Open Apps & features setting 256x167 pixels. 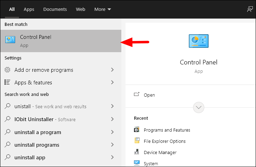coord(61,82)
